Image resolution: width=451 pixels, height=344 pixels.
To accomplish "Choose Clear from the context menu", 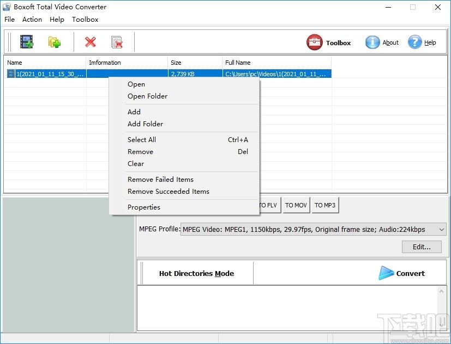I will pyautogui.click(x=184, y=164).
